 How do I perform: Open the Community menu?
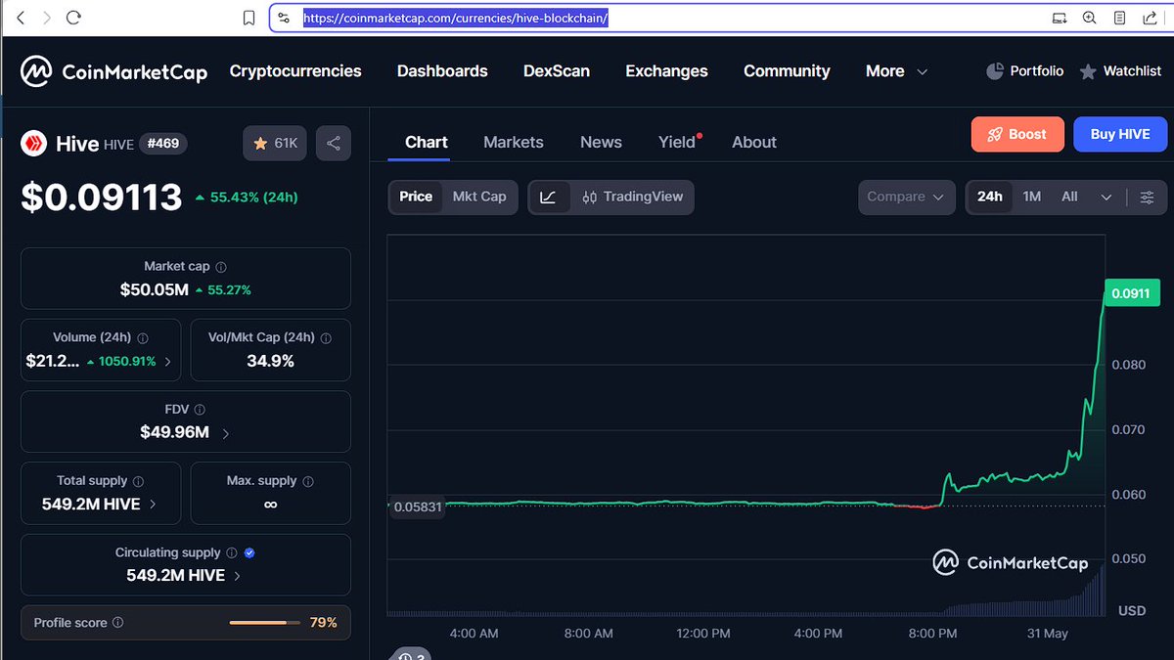[x=787, y=70]
